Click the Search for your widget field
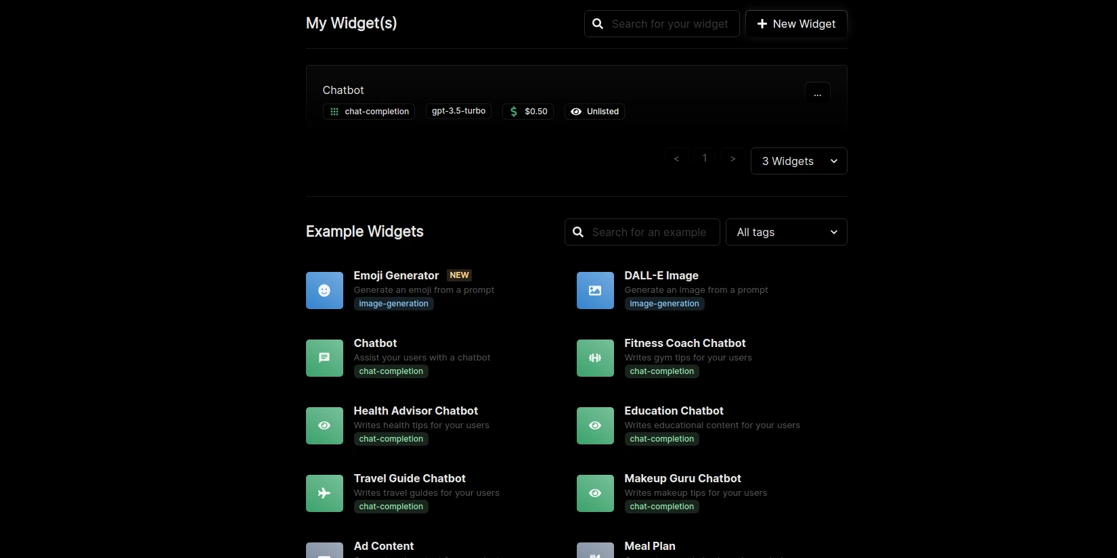1117x558 pixels. pyautogui.click(x=670, y=24)
